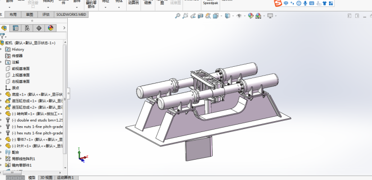
Task: Open the Display Style dropdown arrow
Action: click(x=233, y=16)
